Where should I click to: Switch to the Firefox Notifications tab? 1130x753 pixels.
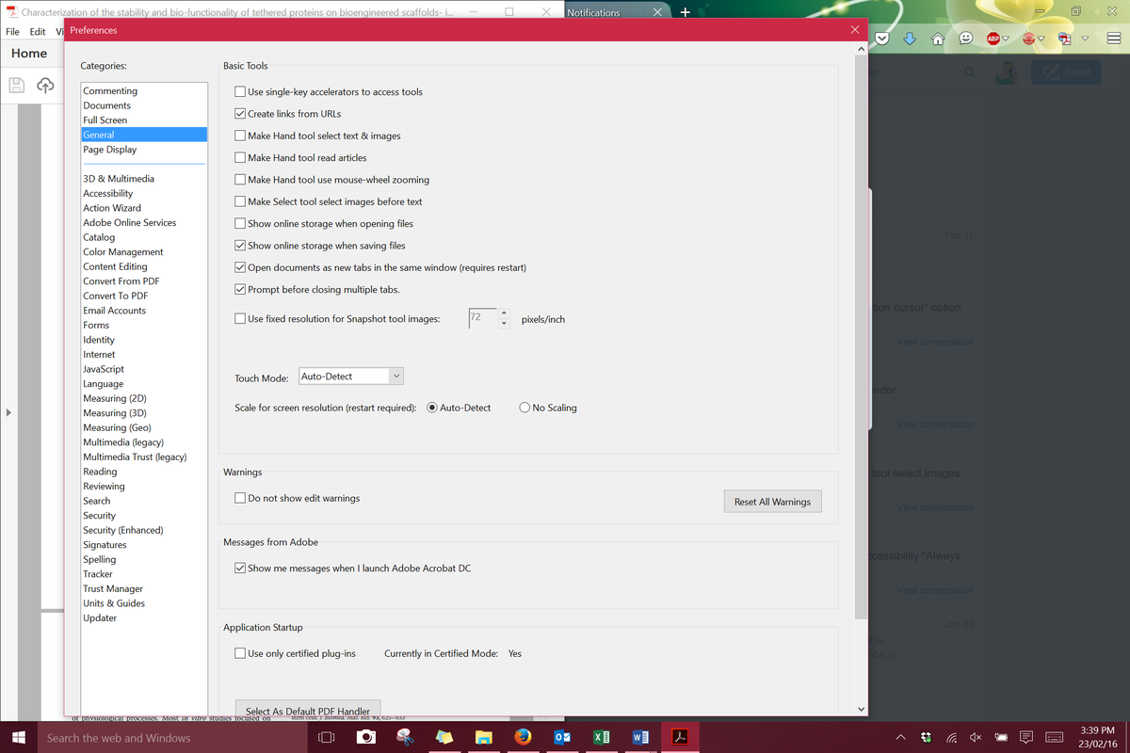pos(593,12)
